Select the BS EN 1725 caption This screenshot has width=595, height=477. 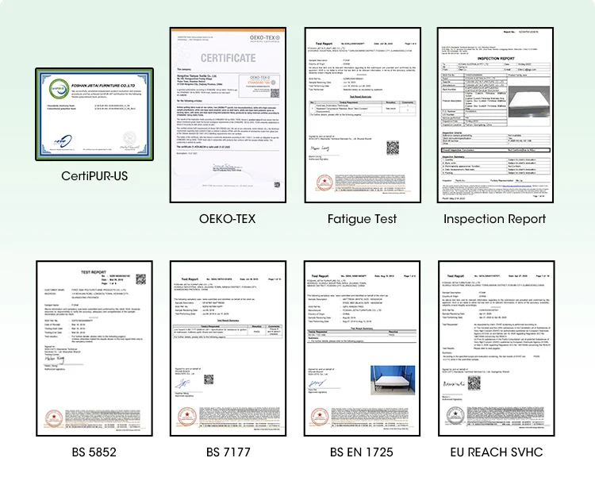coord(362,452)
